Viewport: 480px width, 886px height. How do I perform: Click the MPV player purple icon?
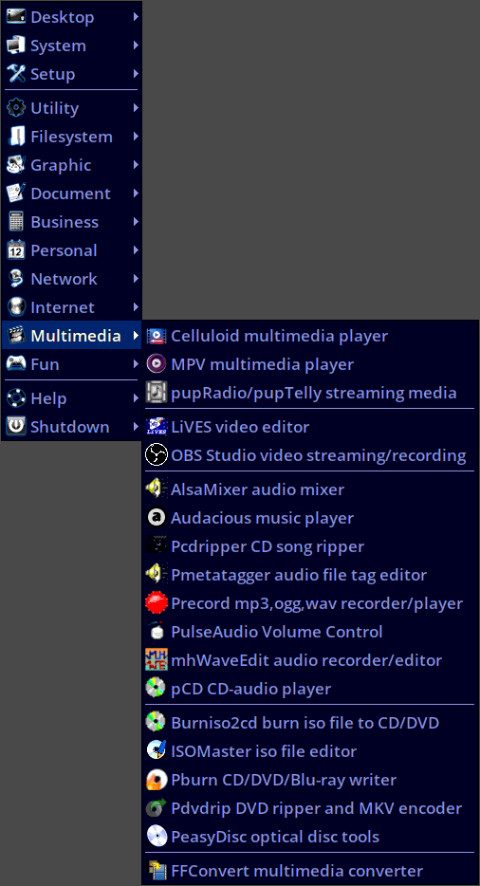(157, 364)
